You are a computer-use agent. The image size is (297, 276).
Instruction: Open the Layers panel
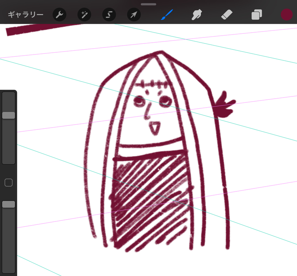coord(257,15)
